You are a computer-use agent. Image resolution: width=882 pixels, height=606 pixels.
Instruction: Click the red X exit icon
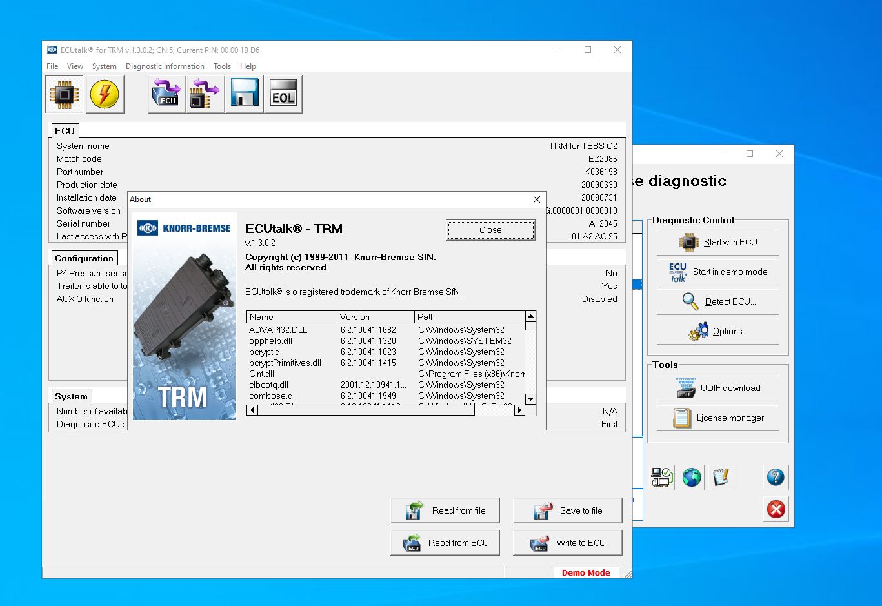pos(776,509)
